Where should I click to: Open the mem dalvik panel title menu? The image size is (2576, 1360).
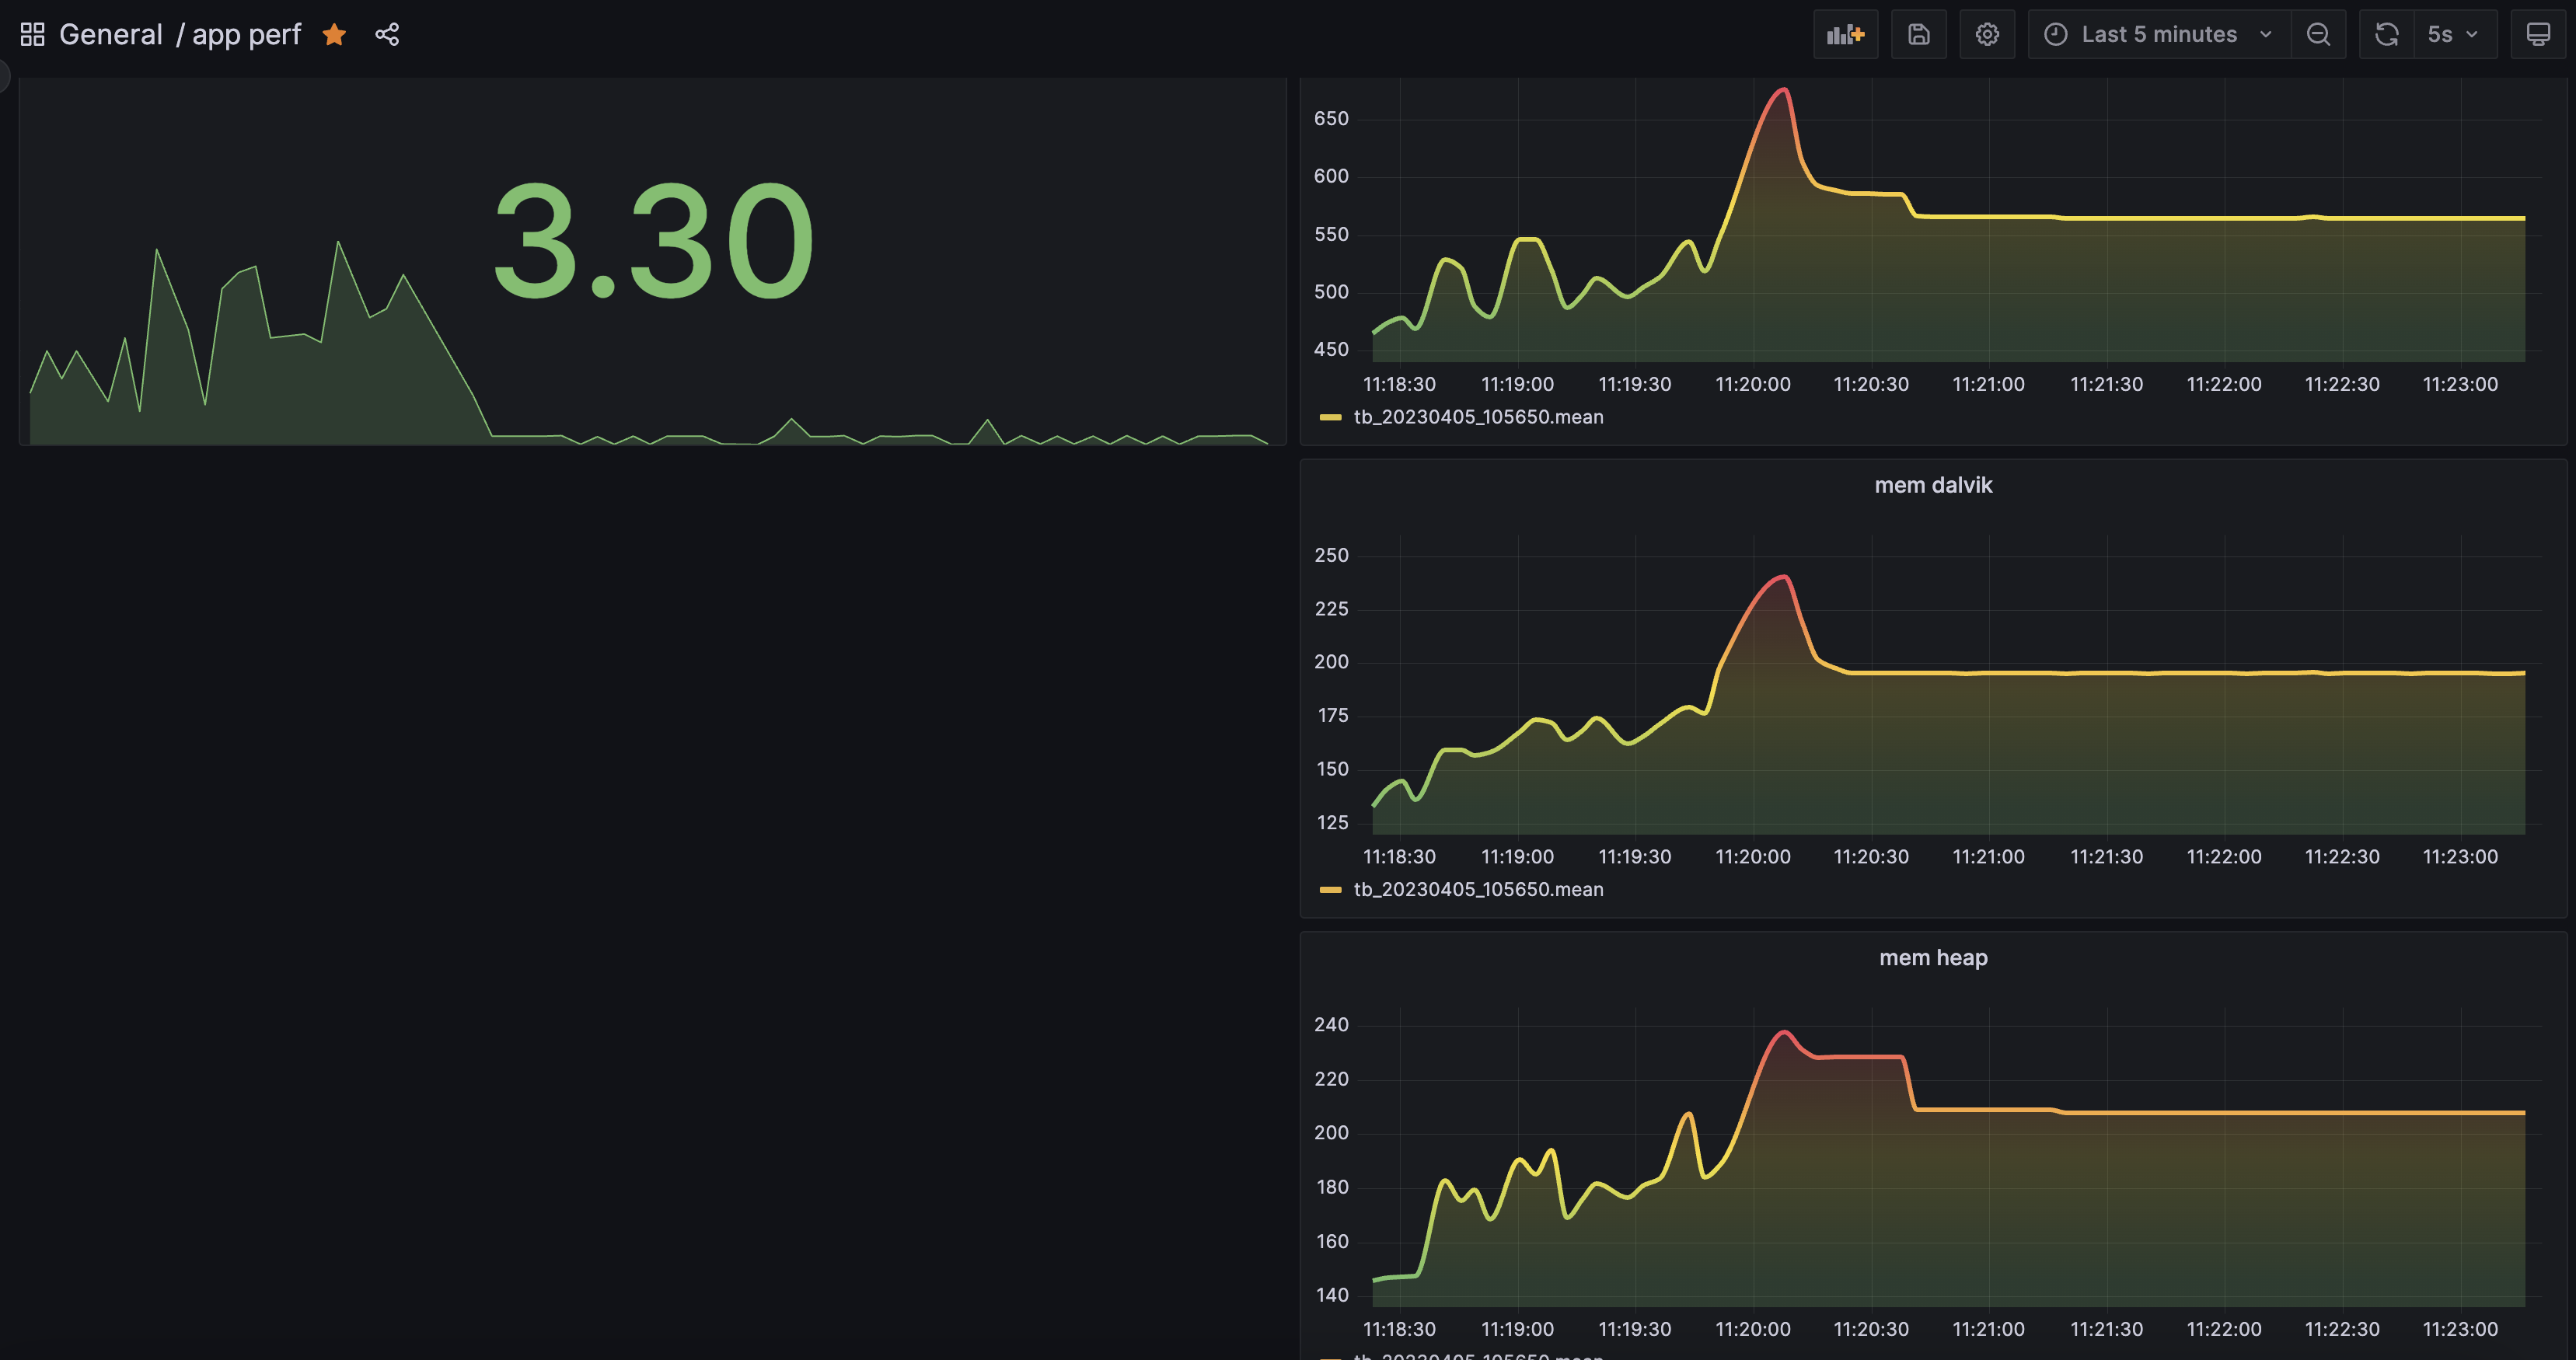coord(1932,485)
